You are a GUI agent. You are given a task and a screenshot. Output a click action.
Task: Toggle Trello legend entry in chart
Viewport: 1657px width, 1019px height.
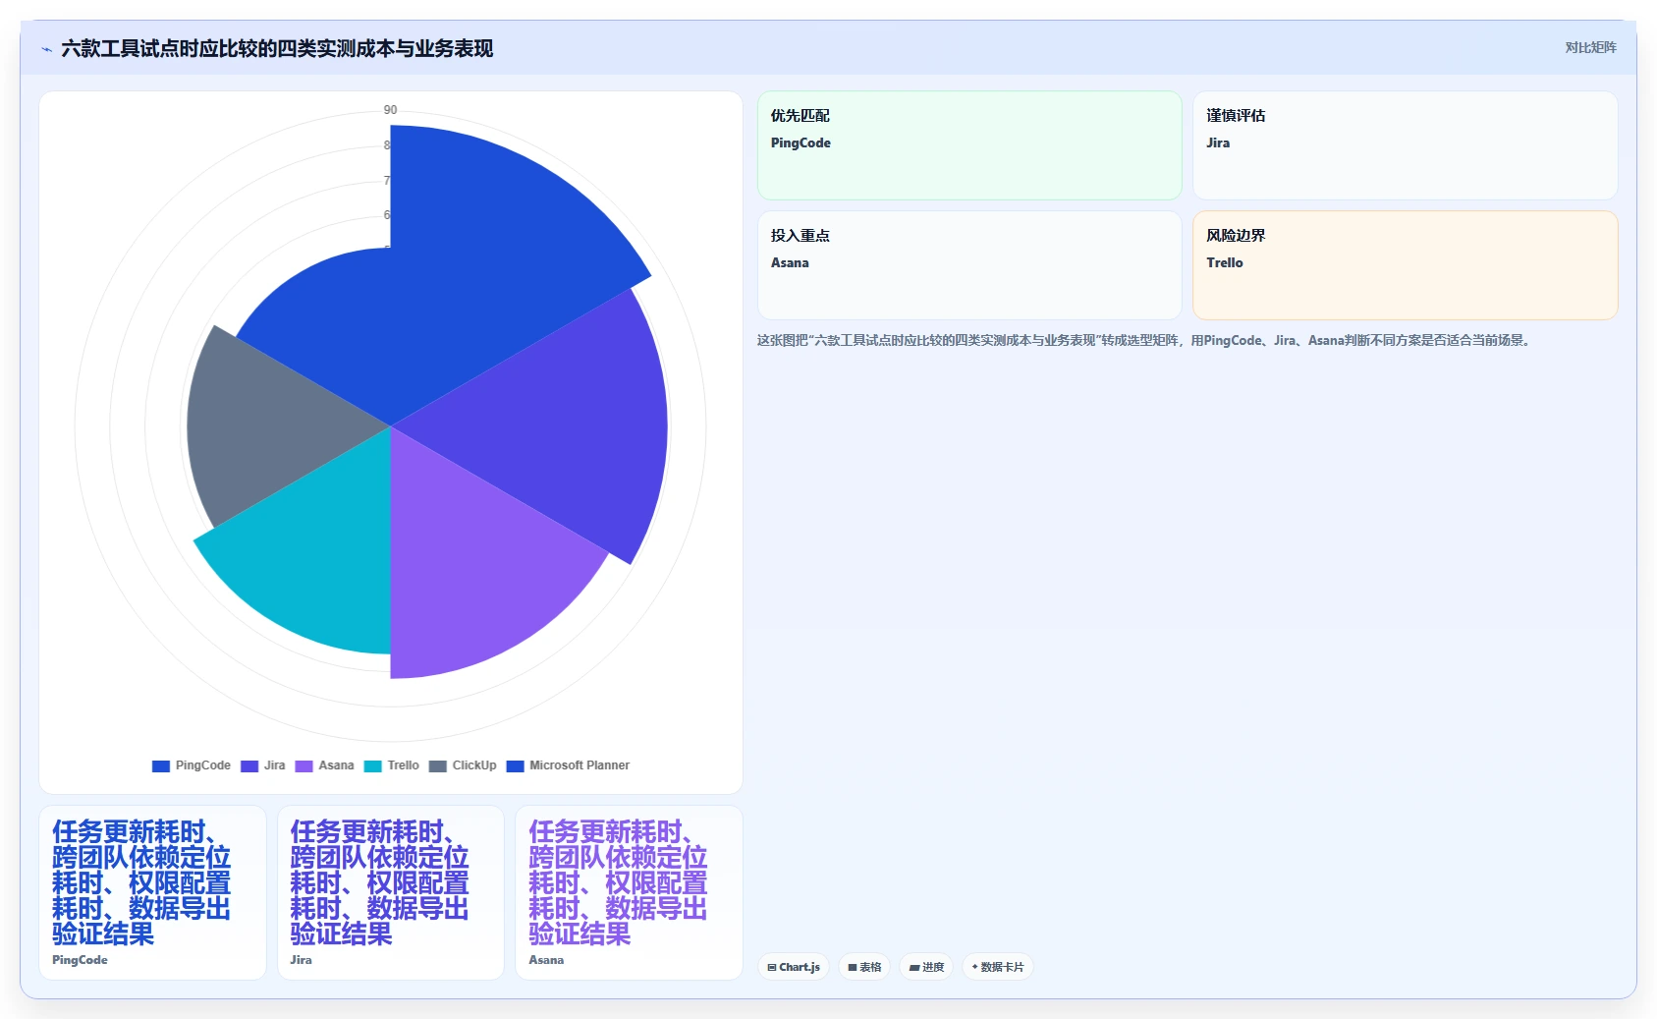tap(392, 765)
